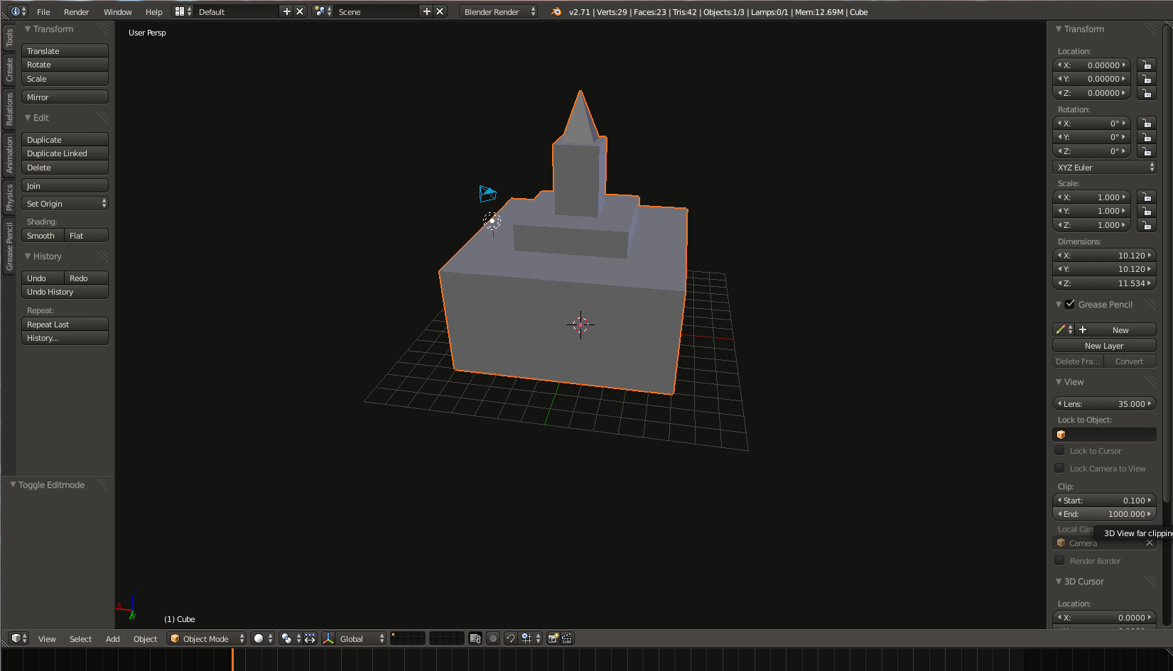Toggle the proportional editing icon

(x=493, y=638)
